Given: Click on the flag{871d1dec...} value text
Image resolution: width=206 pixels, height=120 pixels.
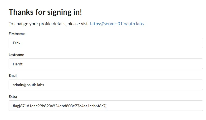Looking at the screenshot, I should [x=60, y=106].
